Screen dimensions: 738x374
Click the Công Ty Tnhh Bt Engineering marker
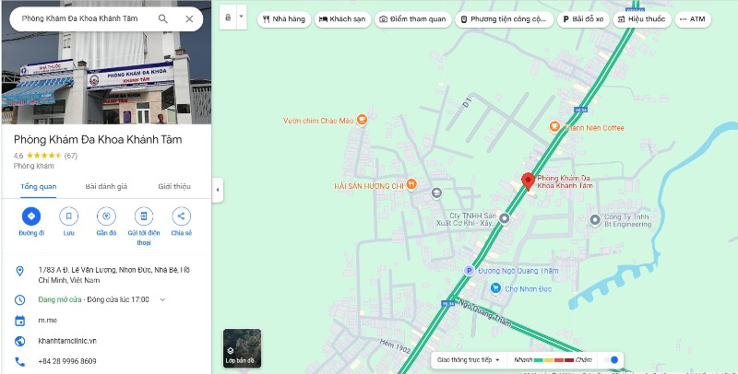pos(595,219)
